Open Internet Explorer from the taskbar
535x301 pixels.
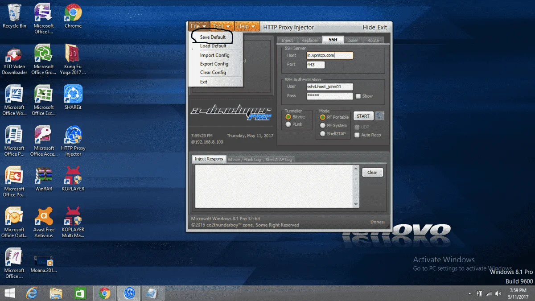tap(31, 293)
